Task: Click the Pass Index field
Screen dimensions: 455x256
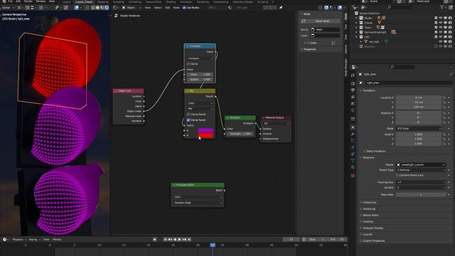Action: tap(421, 195)
